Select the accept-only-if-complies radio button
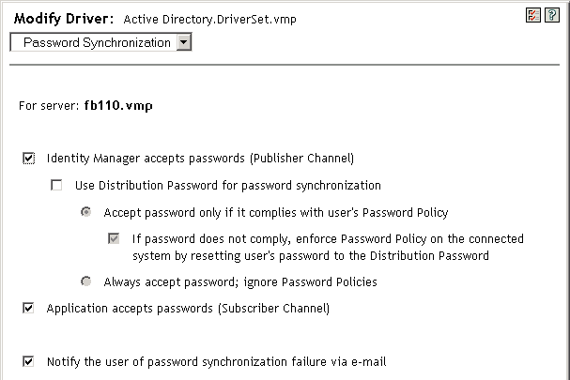Screen dimensions: 570x380 pyautogui.click(x=86, y=213)
